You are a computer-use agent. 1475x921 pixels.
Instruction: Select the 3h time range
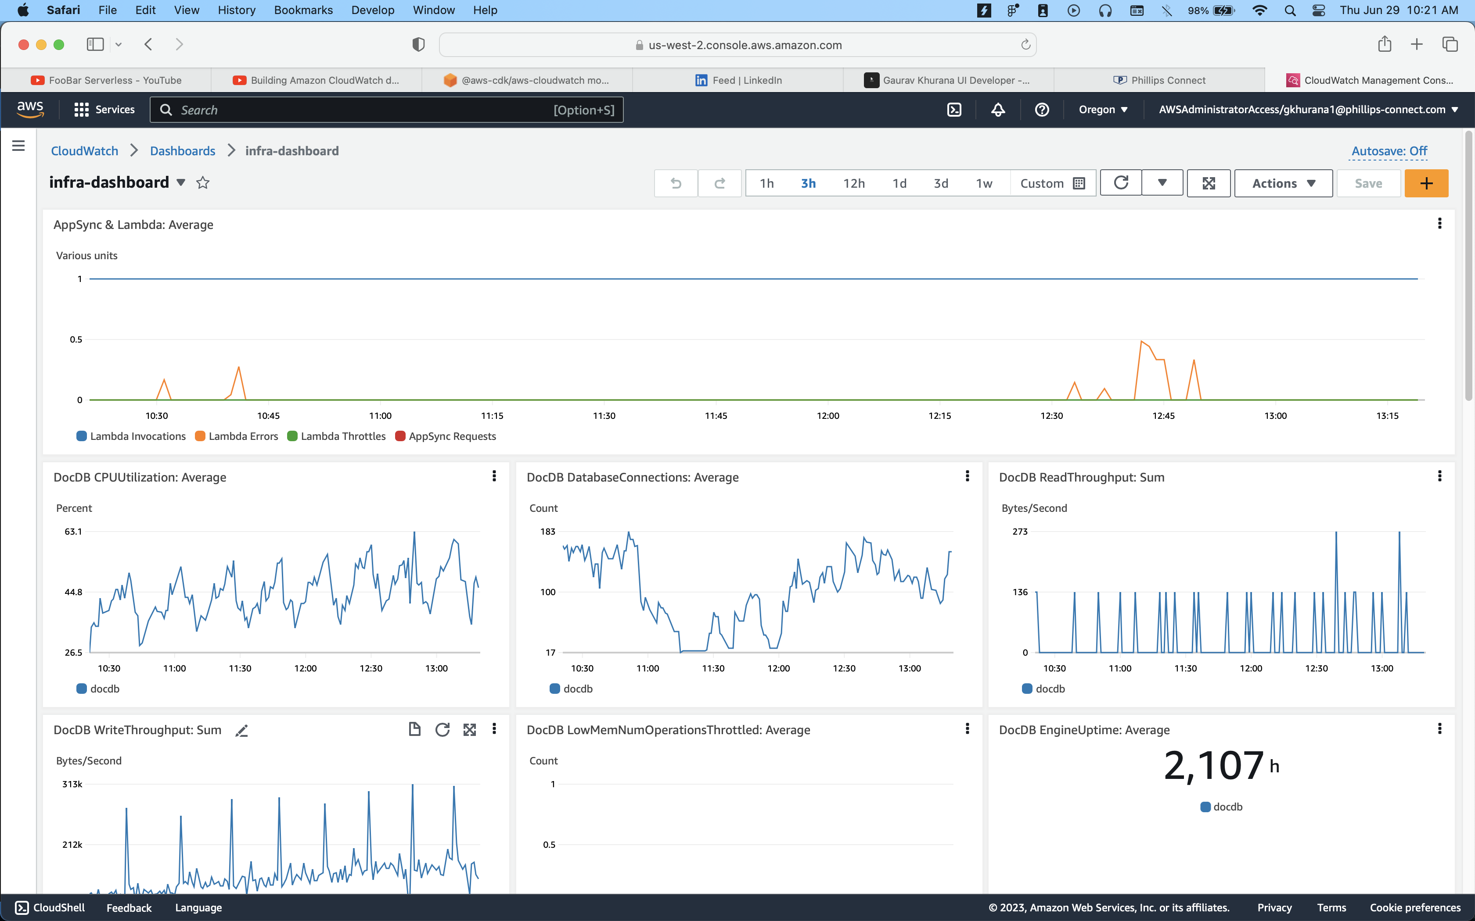tap(808, 183)
